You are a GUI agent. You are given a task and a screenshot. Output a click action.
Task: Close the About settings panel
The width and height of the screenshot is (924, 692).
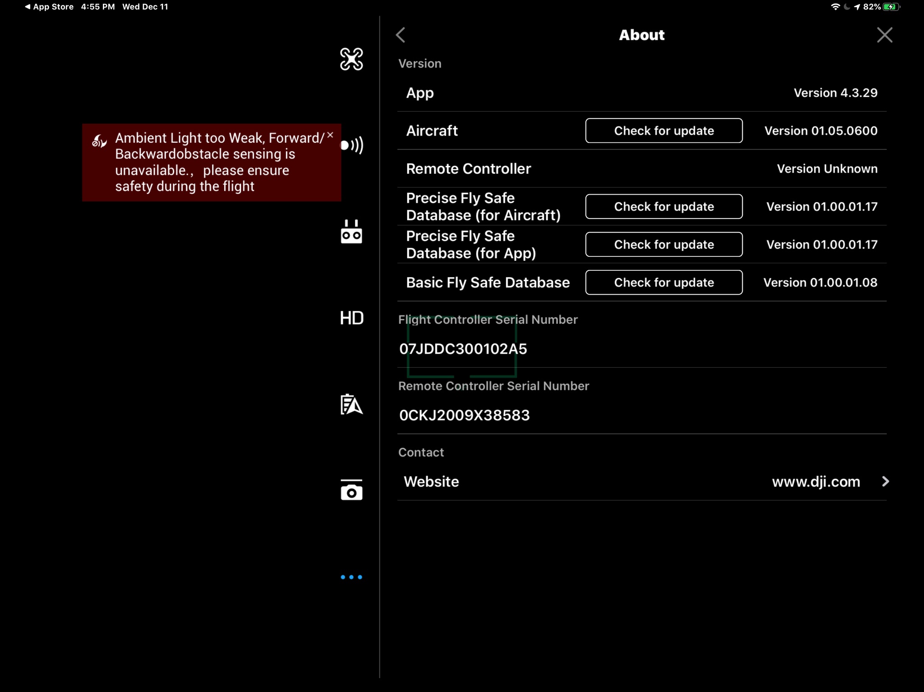pos(884,35)
